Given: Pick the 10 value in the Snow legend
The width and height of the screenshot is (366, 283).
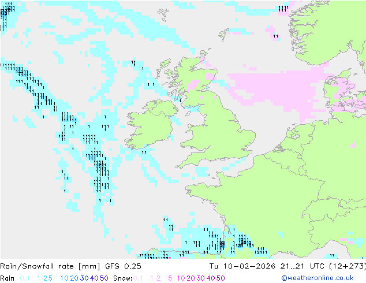Looking at the screenshot, I should [x=181, y=278].
